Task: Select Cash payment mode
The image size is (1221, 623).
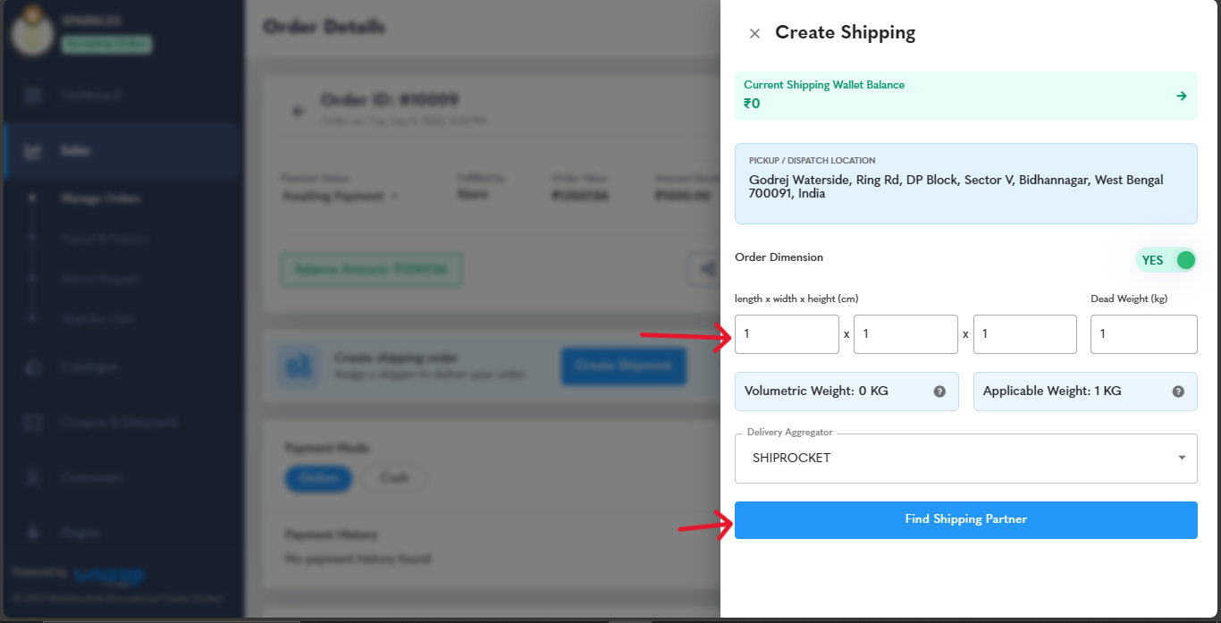Action: click(394, 478)
